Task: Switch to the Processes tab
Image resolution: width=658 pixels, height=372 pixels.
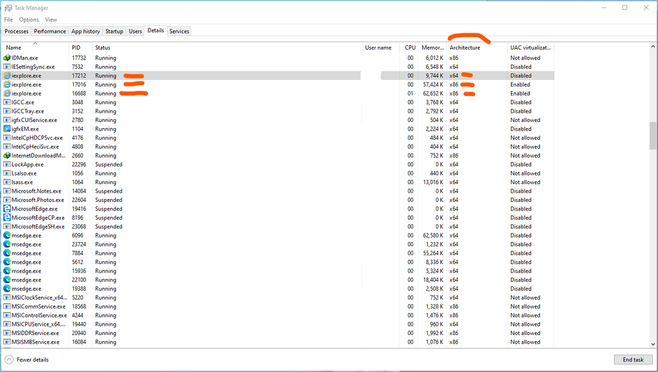Action: tap(16, 31)
